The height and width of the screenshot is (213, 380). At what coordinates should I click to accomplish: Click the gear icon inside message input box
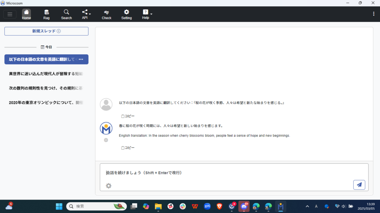(x=108, y=186)
